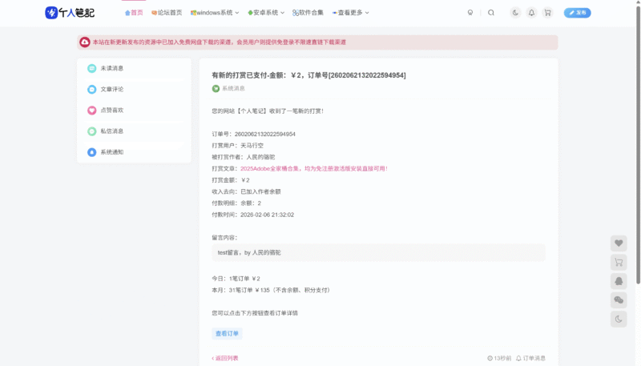Click the 查看订单 button
The width and height of the screenshot is (641, 366).
coord(227,333)
